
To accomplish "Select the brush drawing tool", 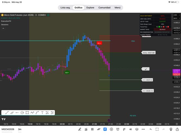I will tap(12, 113).
